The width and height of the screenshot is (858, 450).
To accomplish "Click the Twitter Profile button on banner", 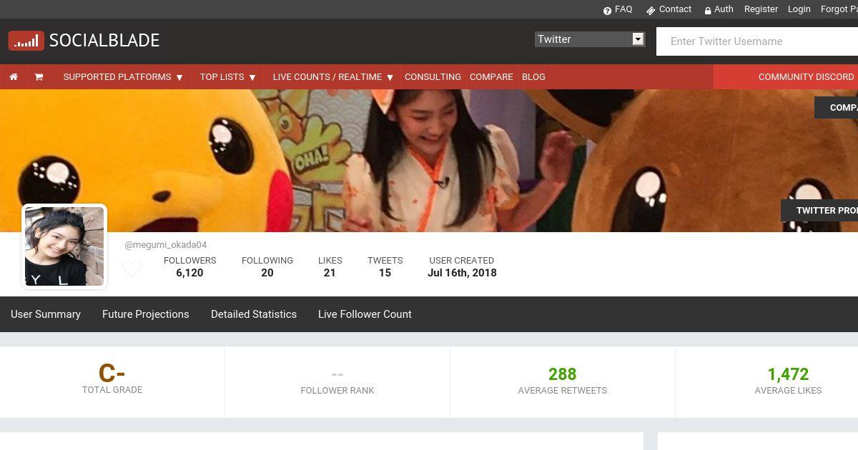I will (x=819, y=211).
